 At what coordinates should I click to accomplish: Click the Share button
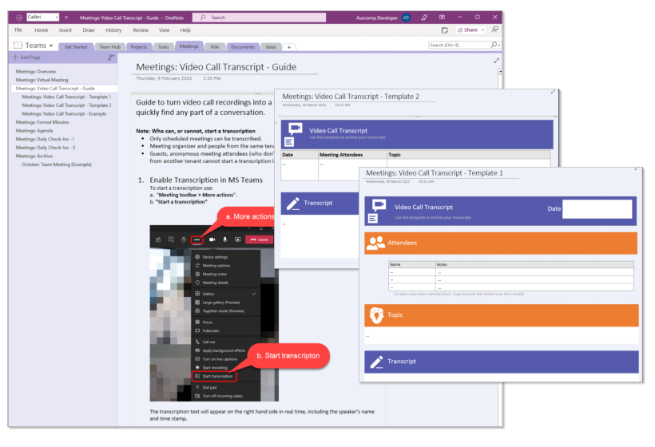click(x=467, y=30)
